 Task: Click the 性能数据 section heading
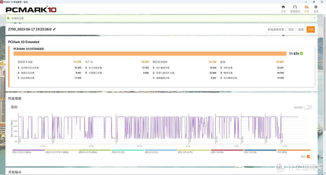click(x=15, y=98)
